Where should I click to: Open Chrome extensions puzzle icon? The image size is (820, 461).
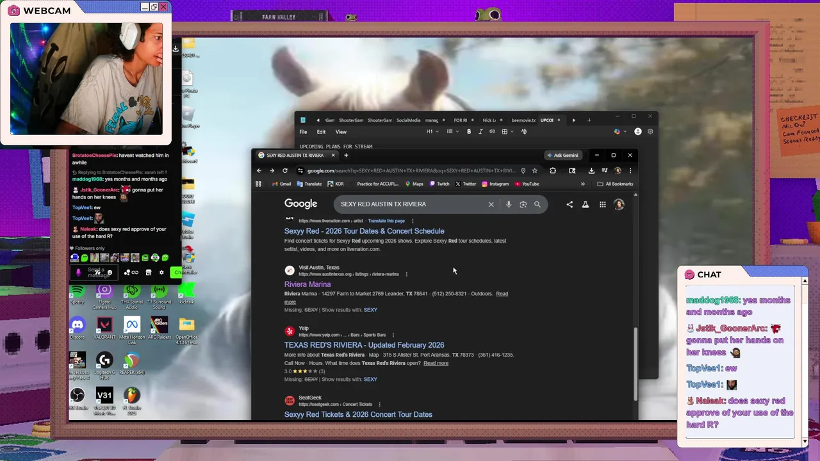coord(553,171)
